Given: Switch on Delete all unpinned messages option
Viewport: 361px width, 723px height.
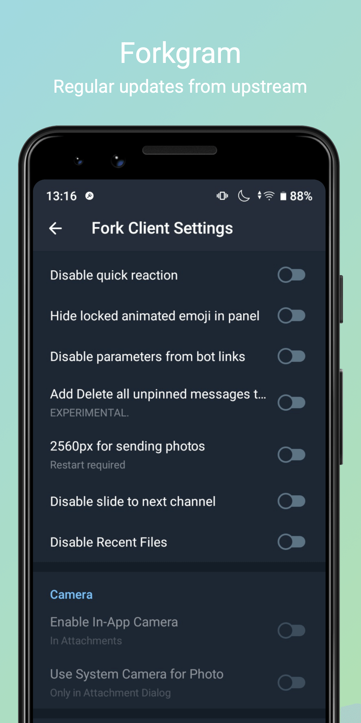Looking at the screenshot, I should point(291,403).
